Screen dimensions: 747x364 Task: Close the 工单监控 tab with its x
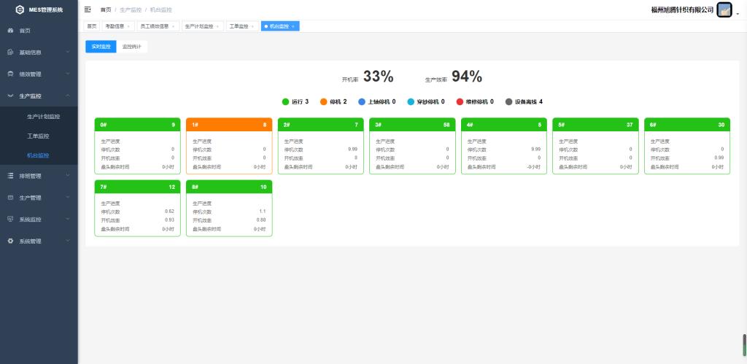click(252, 26)
